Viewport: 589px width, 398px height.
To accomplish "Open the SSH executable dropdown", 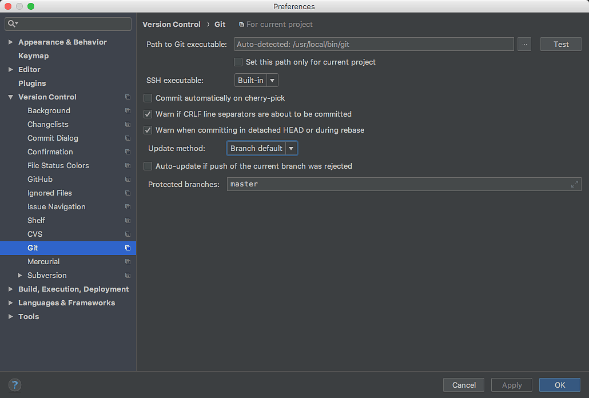I will (x=256, y=81).
